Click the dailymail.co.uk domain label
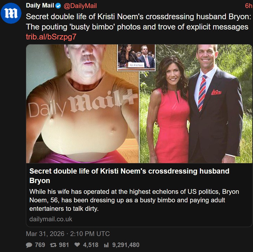The height and width of the screenshot is (252, 253). coord(51,219)
